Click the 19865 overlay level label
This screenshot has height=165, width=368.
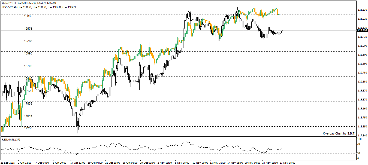pyautogui.click(x=28, y=16)
